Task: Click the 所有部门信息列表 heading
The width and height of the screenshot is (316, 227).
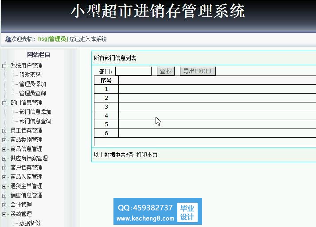Action: 115,58
